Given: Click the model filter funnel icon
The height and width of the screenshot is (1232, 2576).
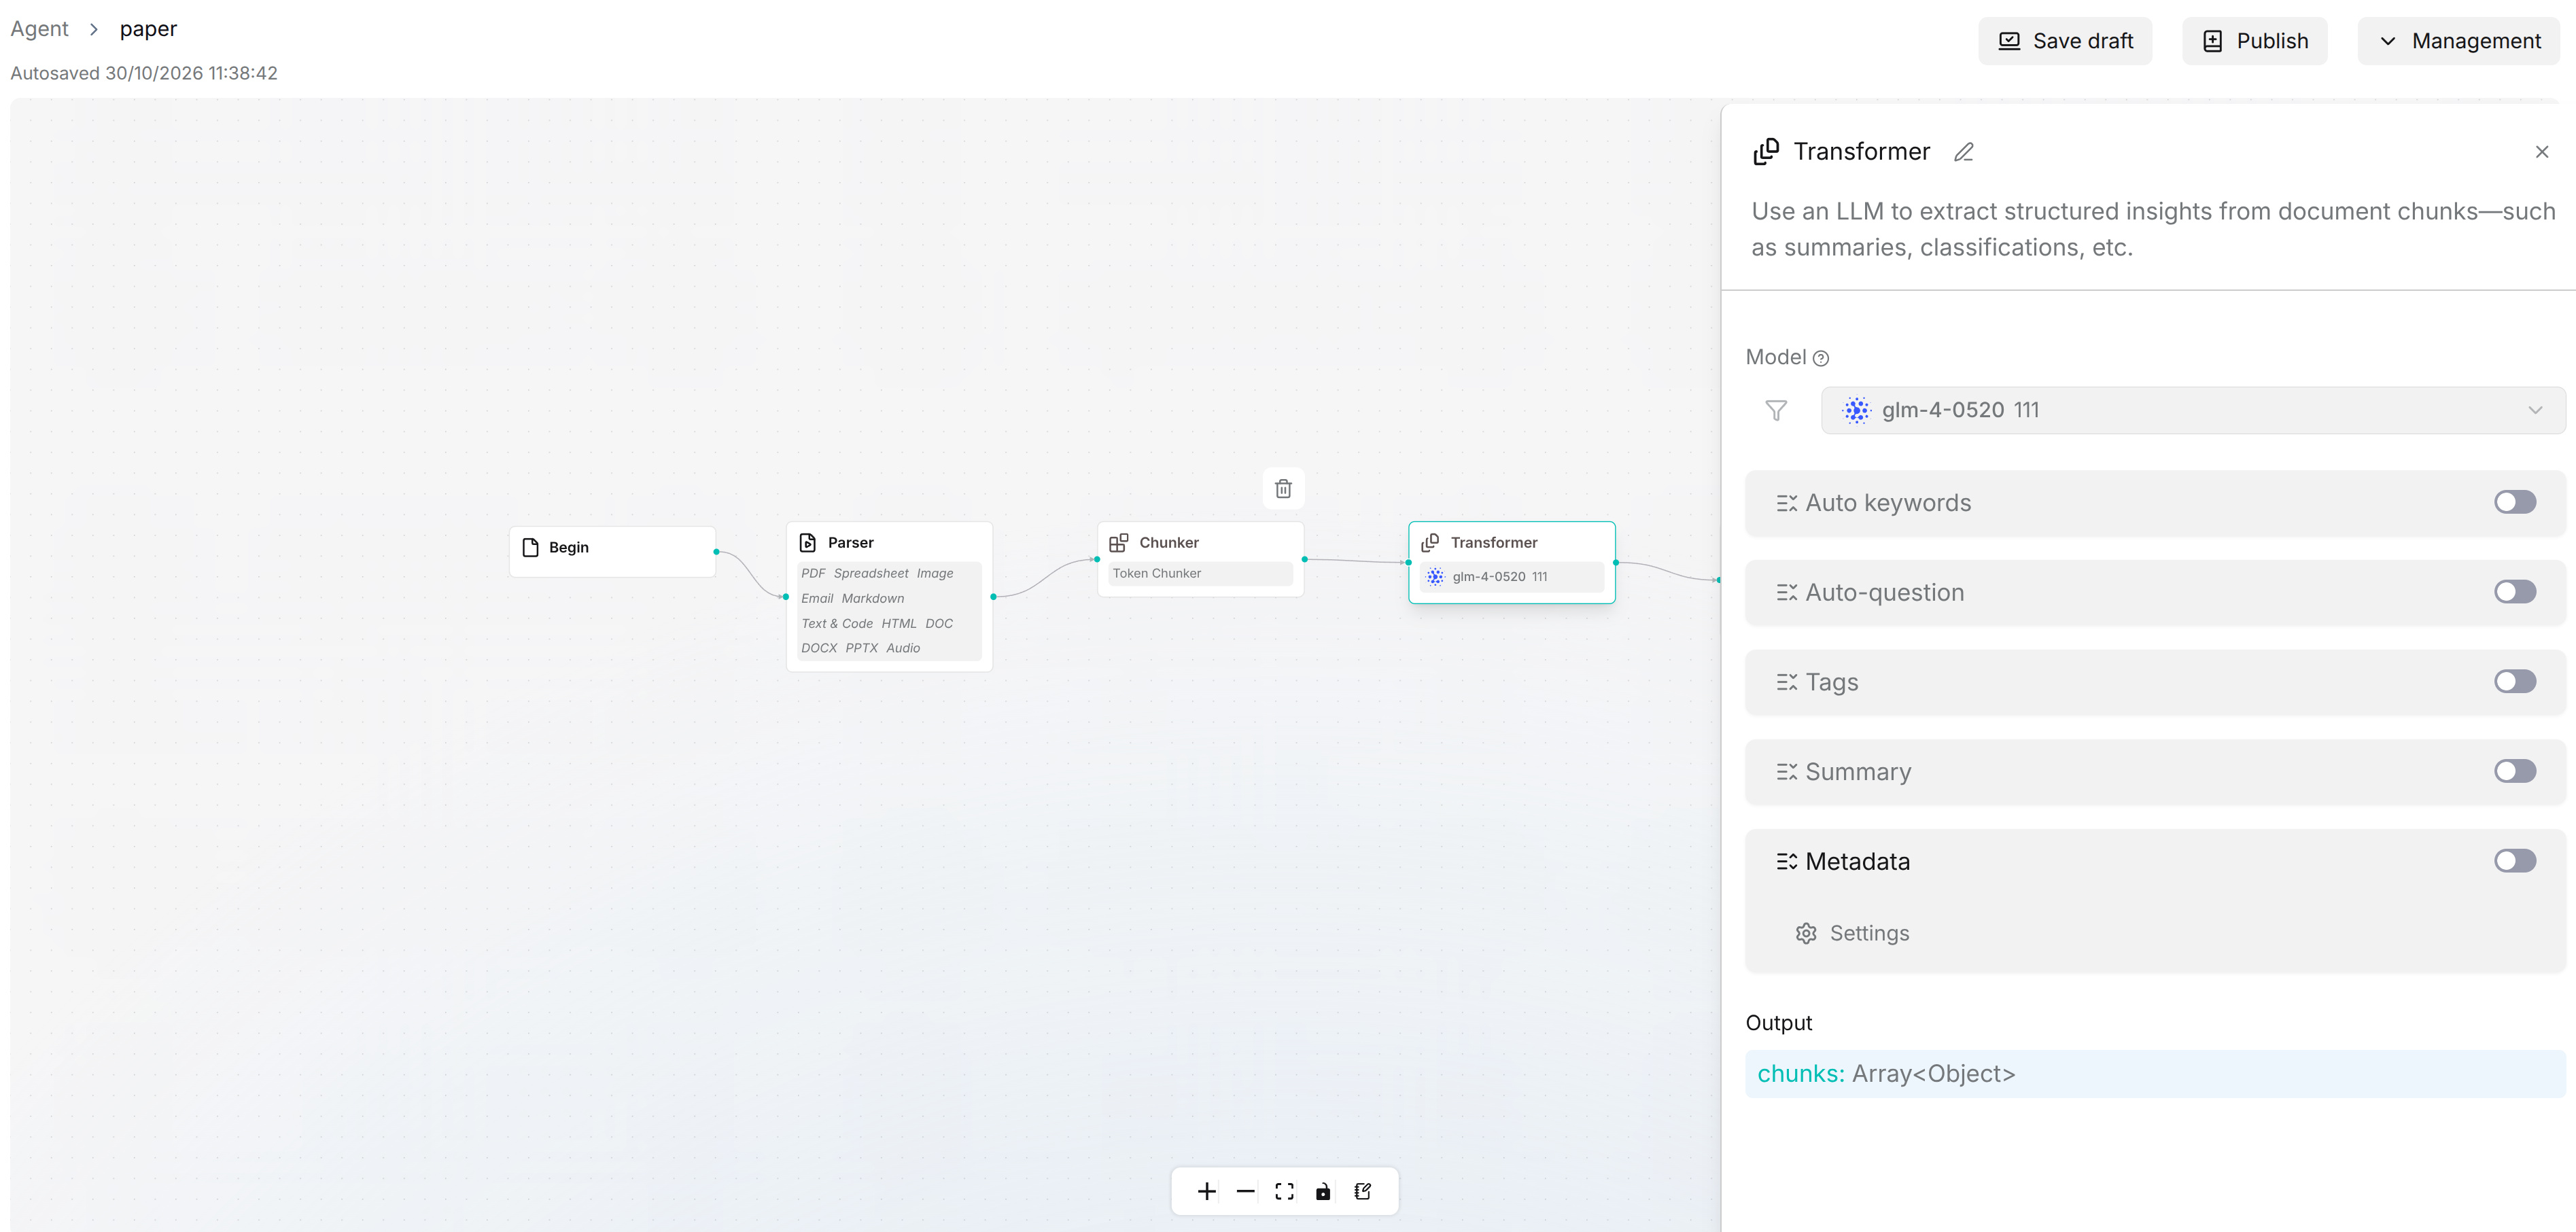Looking at the screenshot, I should 1776,410.
